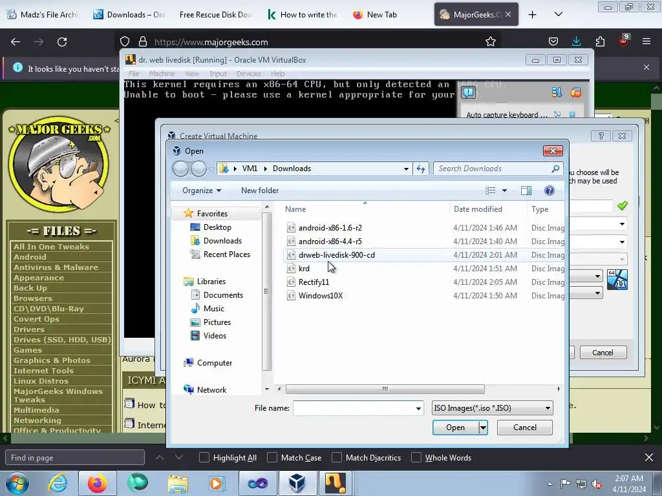Select the krd disc image
Screen dimensions: 662x496
pyautogui.click(x=304, y=268)
